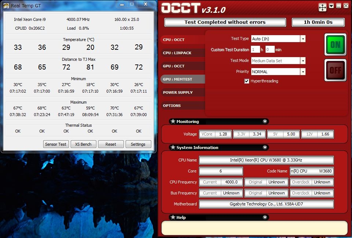Click the Code Name field

click(x=312, y=171)
